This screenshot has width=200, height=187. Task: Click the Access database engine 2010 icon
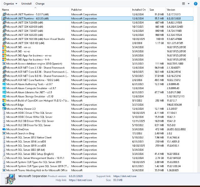[x=4, y=64]
